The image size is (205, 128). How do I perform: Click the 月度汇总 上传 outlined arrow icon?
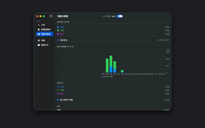click(58, 87)
